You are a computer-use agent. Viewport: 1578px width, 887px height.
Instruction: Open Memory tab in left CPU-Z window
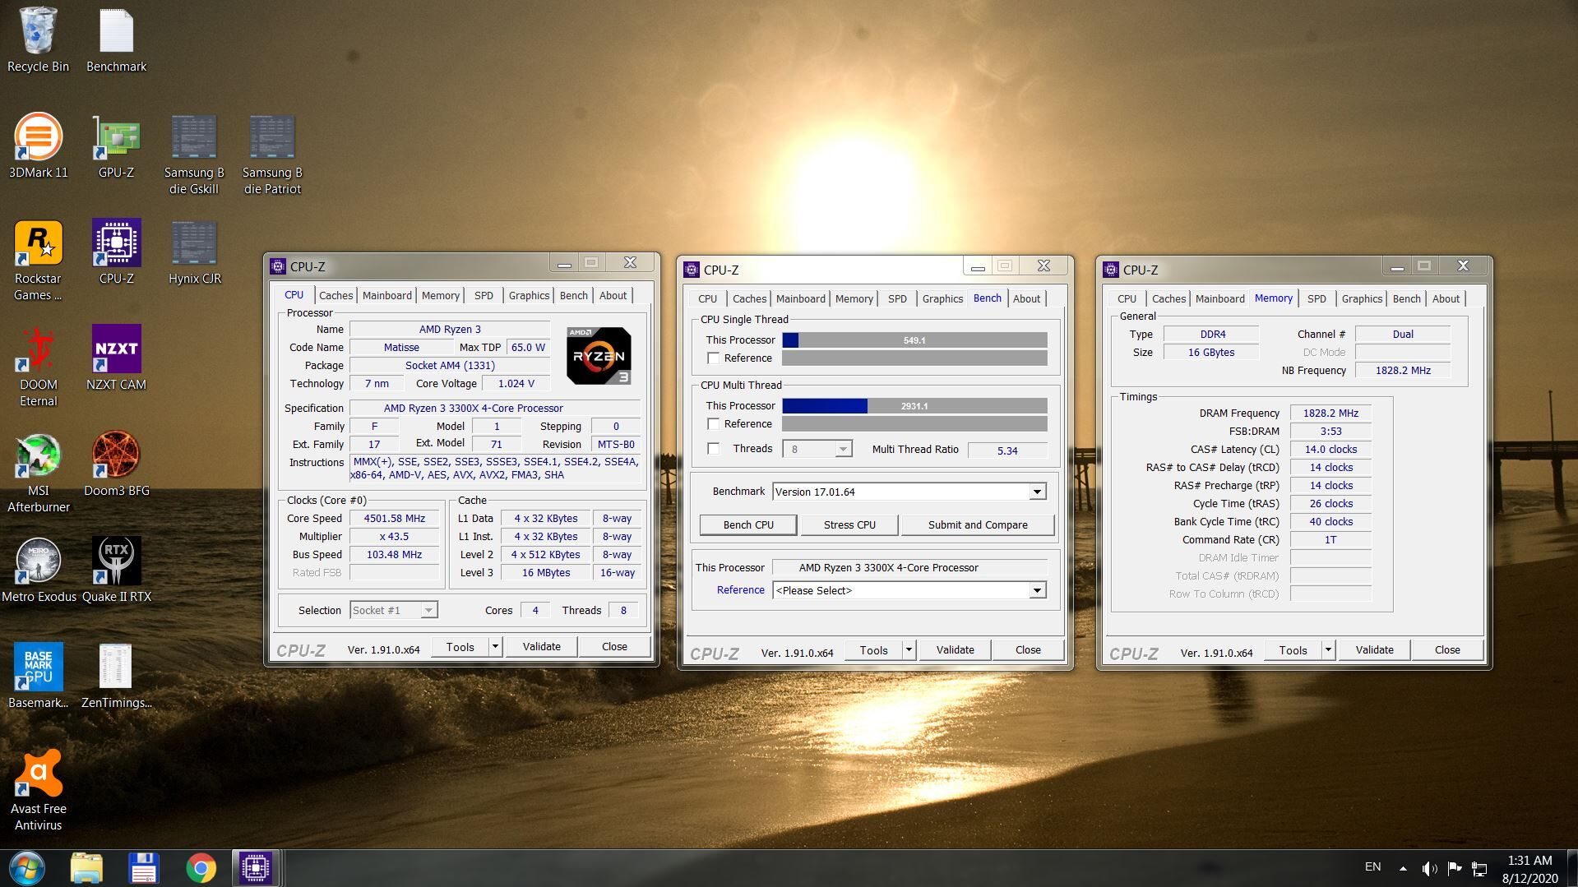tap(441, 296)
